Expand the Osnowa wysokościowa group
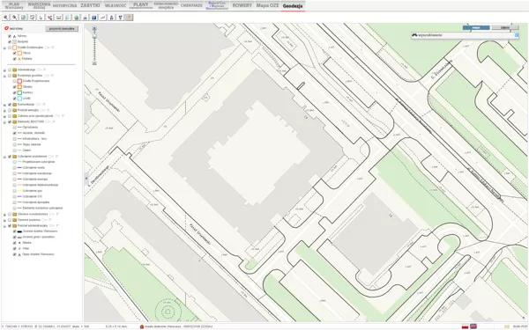The width and height of the screenshot is (529, 330). click(4, 215)
